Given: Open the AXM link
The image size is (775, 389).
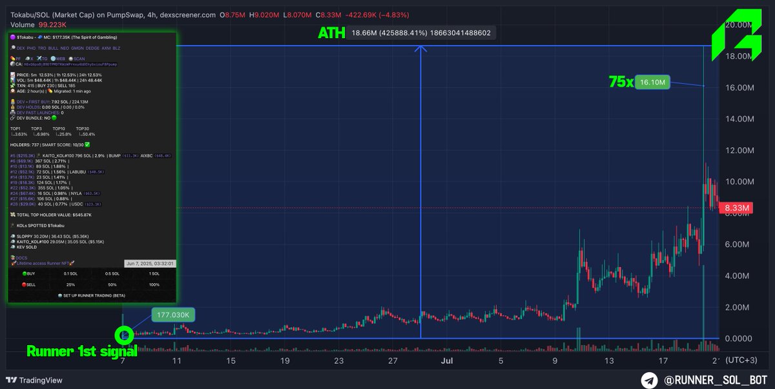Looking at the screenshot, I should (106, 48).
